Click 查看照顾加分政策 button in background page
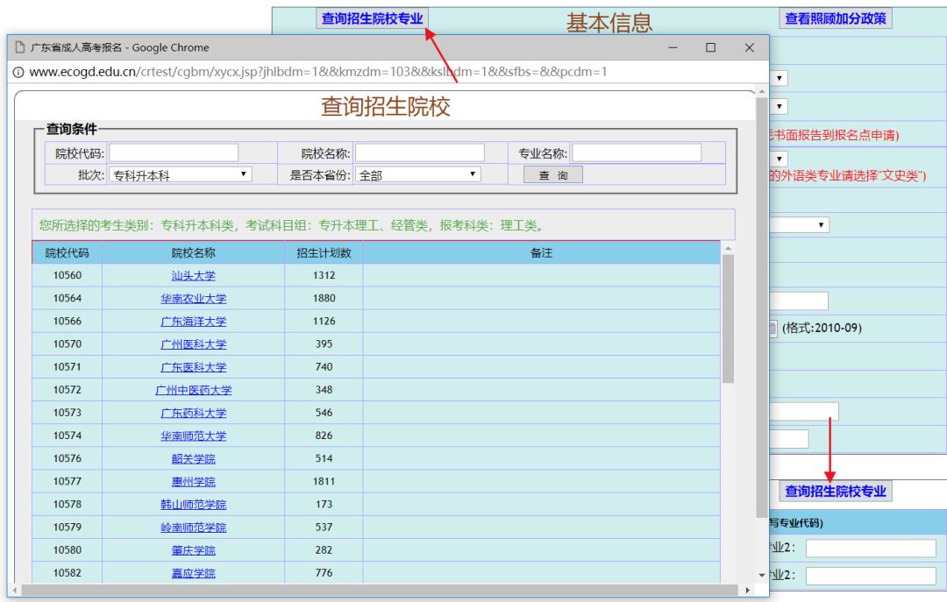The height and width of the screenshot is (602, 947). click(x=836, y=18)
